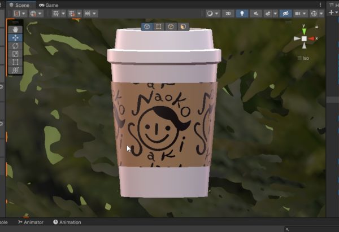Click the combined Transform tool

tap(15, 69)
